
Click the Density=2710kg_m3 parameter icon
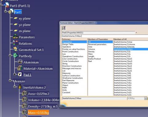(25, 106)
